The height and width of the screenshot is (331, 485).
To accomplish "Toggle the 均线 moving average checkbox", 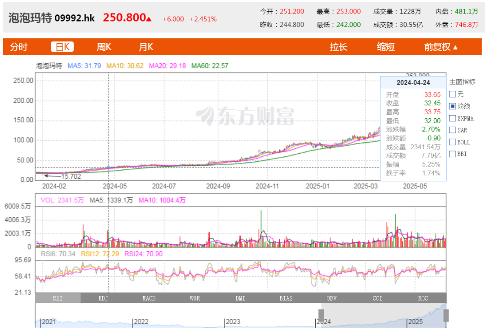I will pyautogui.click(x=453, y=107).
